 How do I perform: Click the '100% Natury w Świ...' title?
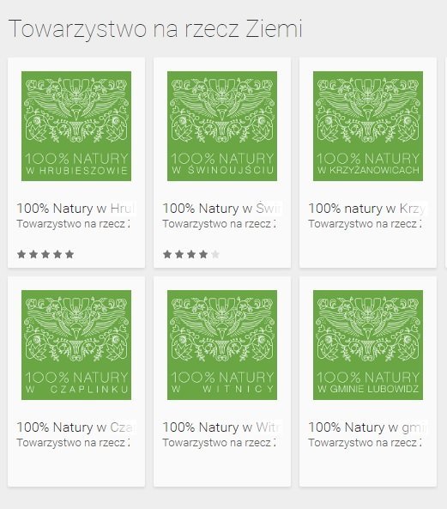222,208
